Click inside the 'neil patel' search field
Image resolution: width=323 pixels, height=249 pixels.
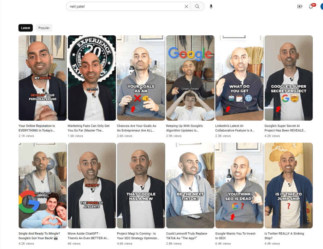[126, 7]
